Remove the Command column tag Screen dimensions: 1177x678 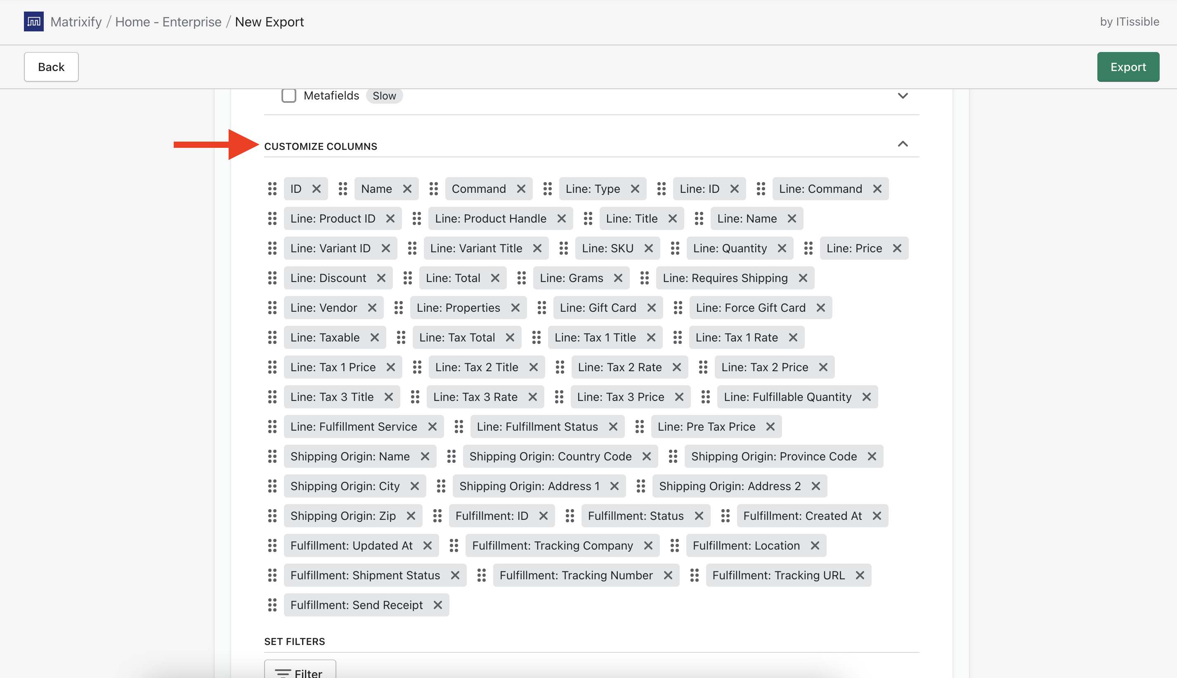(x=521, y=189)
